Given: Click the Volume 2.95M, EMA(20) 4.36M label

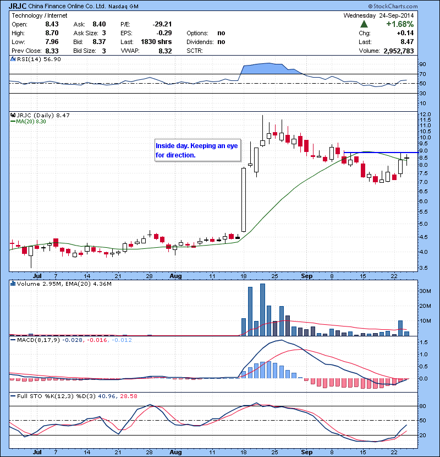Looking at the screenshot, I should point(64,284).
